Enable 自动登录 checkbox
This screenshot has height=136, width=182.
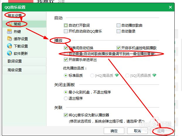118,31
